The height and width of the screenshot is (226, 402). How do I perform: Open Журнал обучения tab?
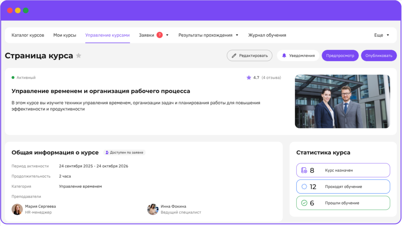coord(267,35)
